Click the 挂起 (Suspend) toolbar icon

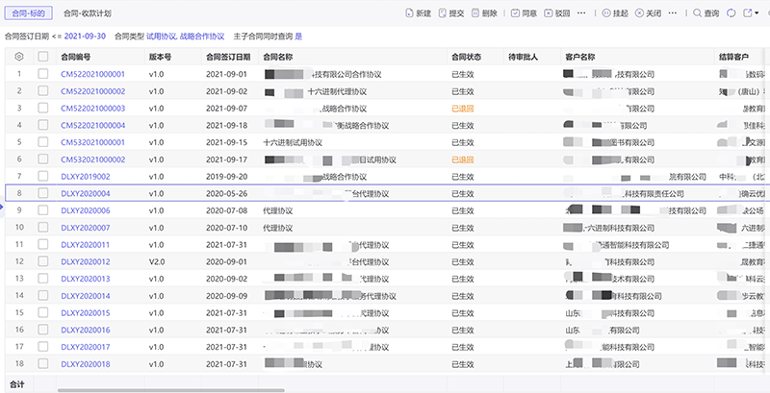coord(606,13)
